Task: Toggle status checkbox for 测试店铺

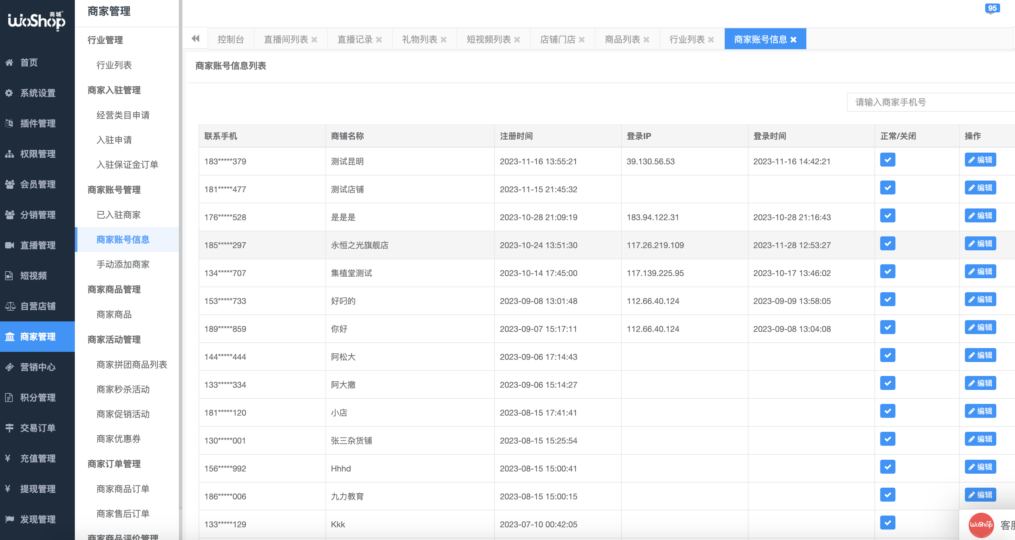Action: point(888,188)
